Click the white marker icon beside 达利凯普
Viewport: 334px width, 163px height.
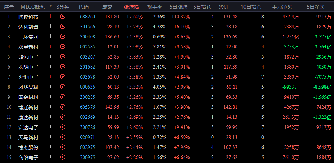[51, 26]
